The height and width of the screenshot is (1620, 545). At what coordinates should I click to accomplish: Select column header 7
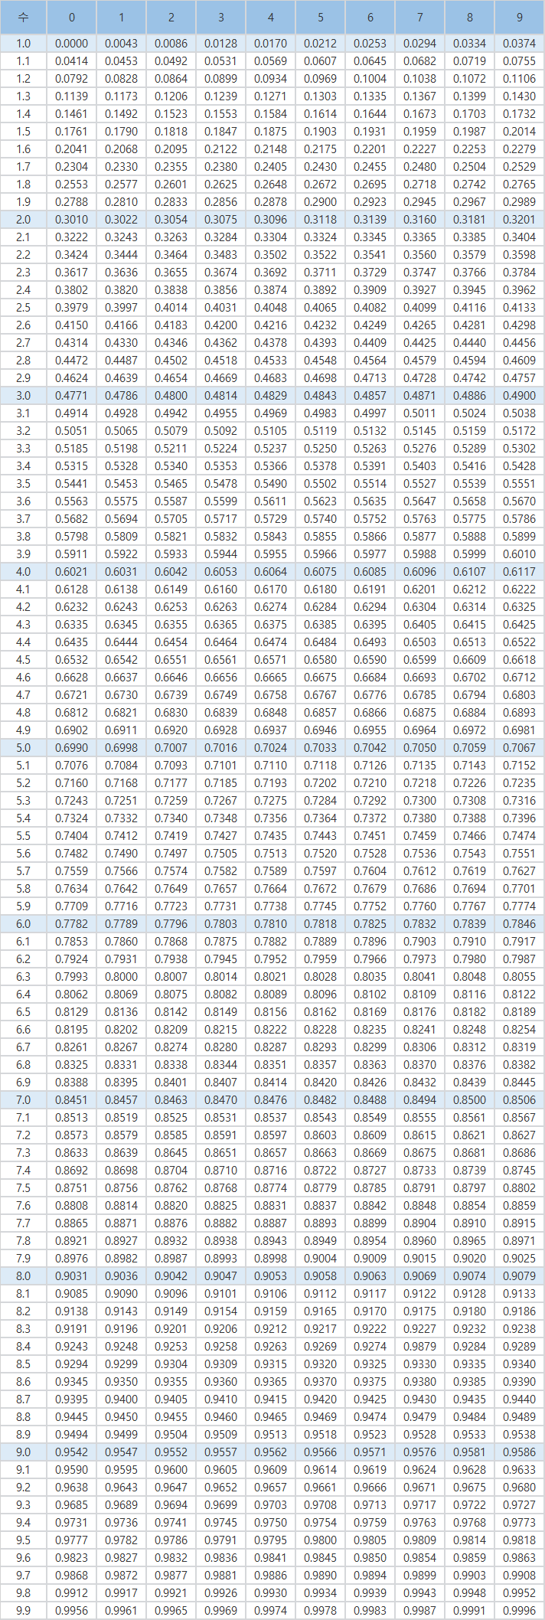pyautogui.click(x=420, y=17)
